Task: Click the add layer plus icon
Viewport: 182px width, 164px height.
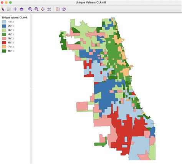Action: click(x=15, y=9)
